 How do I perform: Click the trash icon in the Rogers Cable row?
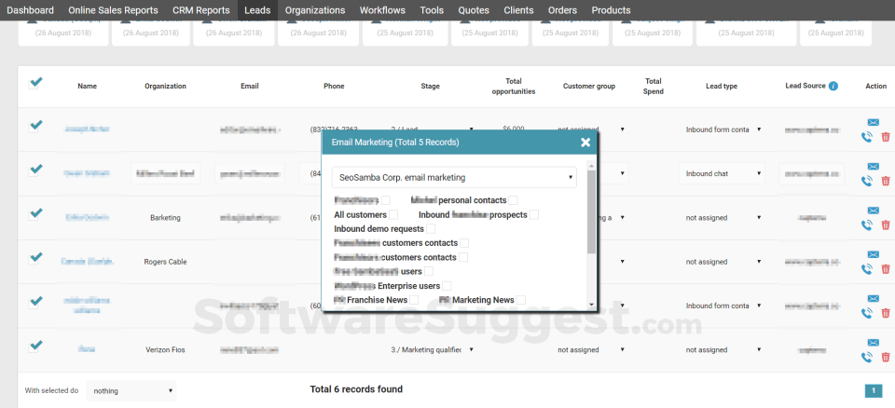pyautogui.click(x=886, y=269)
